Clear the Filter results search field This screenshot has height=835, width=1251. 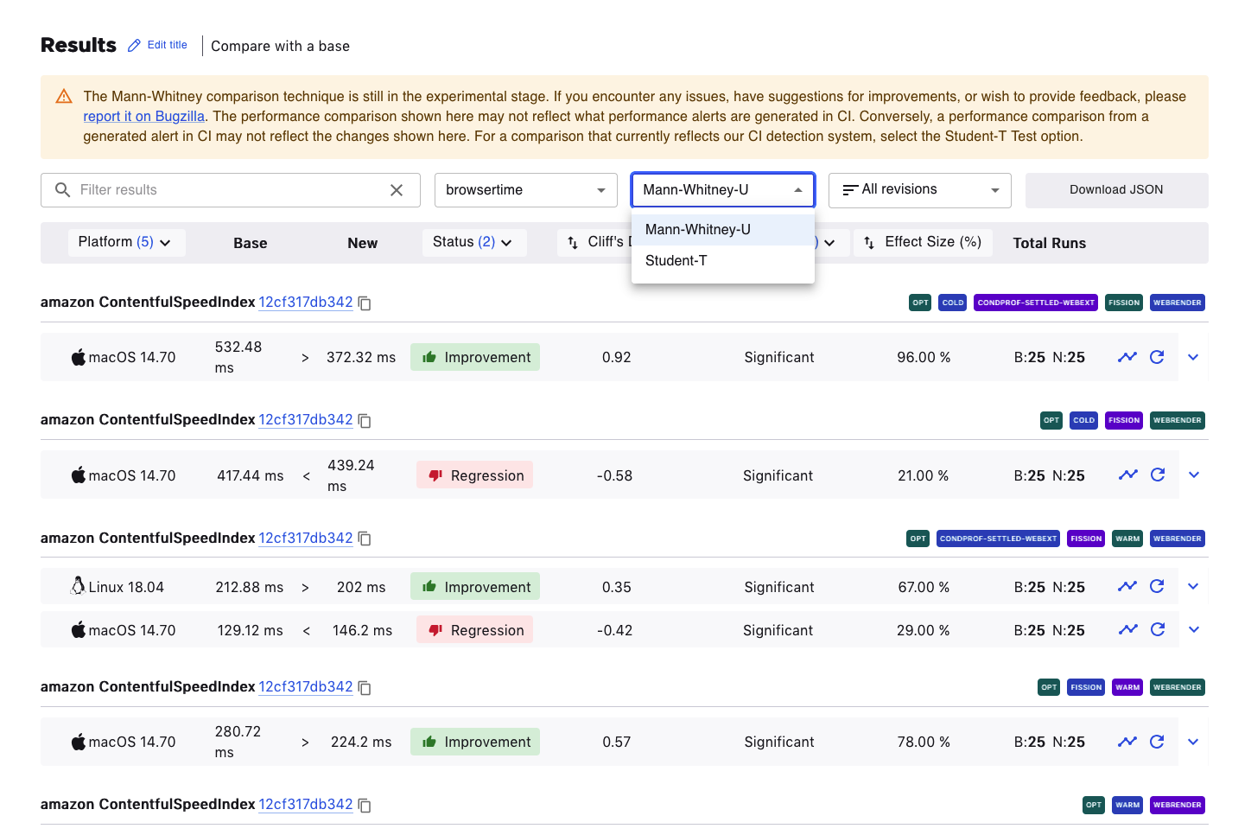pos(397,190)
